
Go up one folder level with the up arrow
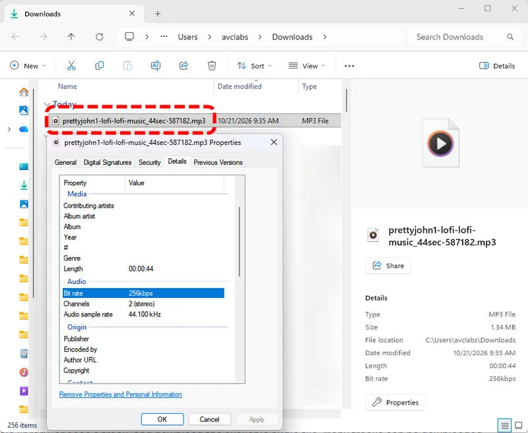point(71,37)
